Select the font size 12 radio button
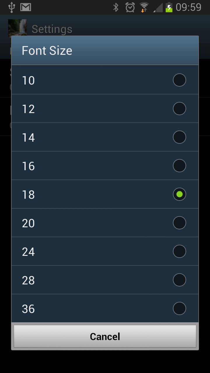 point(179,109)
